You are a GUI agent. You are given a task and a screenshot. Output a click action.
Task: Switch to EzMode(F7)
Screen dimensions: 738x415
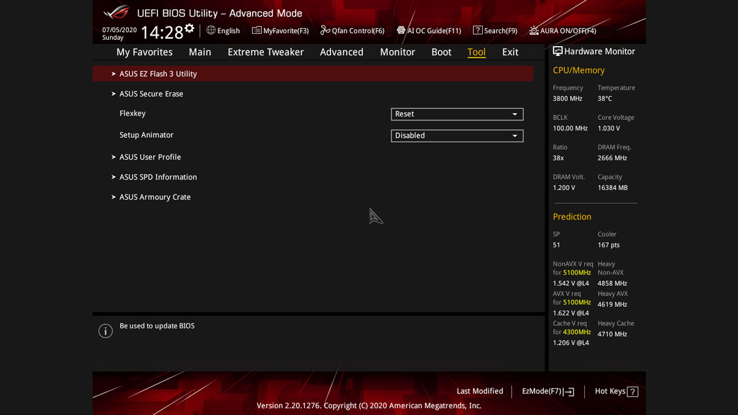tap(548, 392)
